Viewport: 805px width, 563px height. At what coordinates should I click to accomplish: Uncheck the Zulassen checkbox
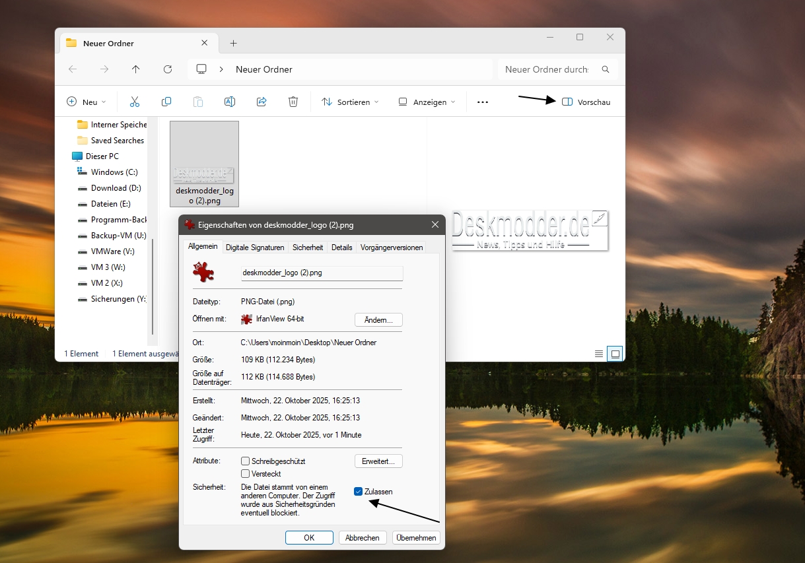click(358, 492)
